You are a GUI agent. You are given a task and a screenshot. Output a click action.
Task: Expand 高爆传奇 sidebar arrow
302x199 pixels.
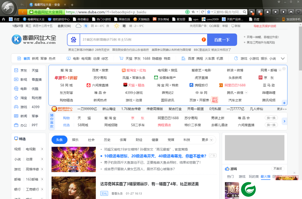[x=42, y=169]
